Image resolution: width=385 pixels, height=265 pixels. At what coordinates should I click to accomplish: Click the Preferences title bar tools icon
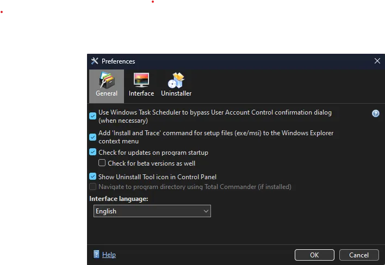[x=95, y=61]
